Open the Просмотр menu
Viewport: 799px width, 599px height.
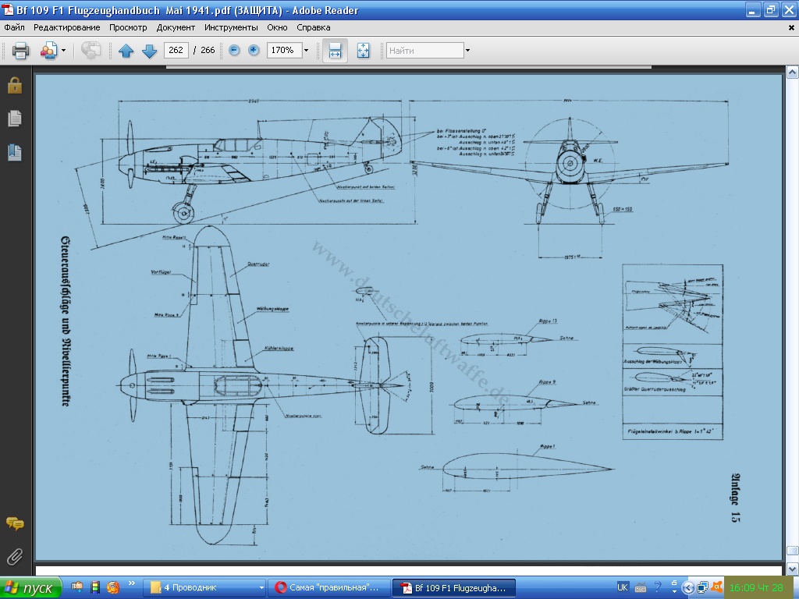[x=128, y=27]
